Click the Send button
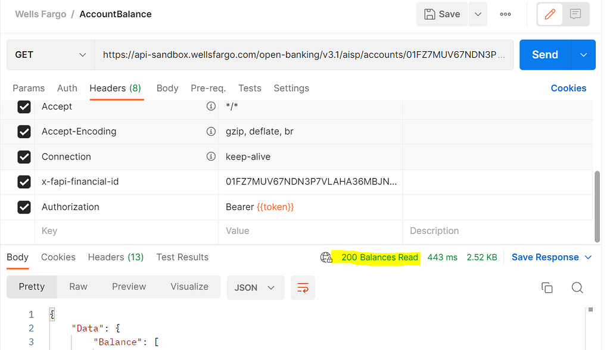Screen dimensions: 610x350 click(x=544, y=54)
